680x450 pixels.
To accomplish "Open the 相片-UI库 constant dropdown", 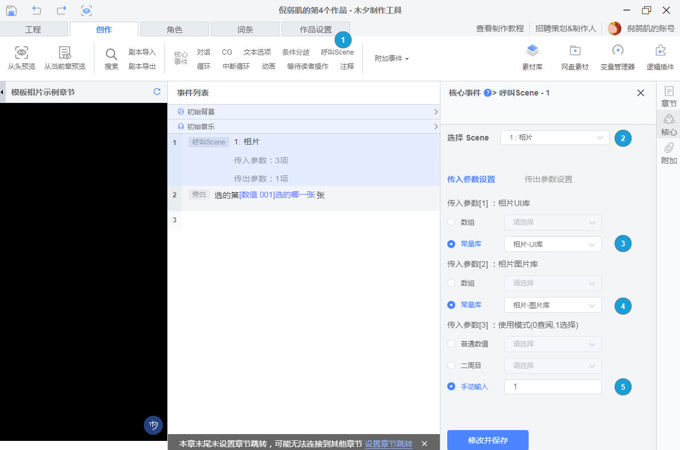I will pyautogui.click(x=553, y=244).
